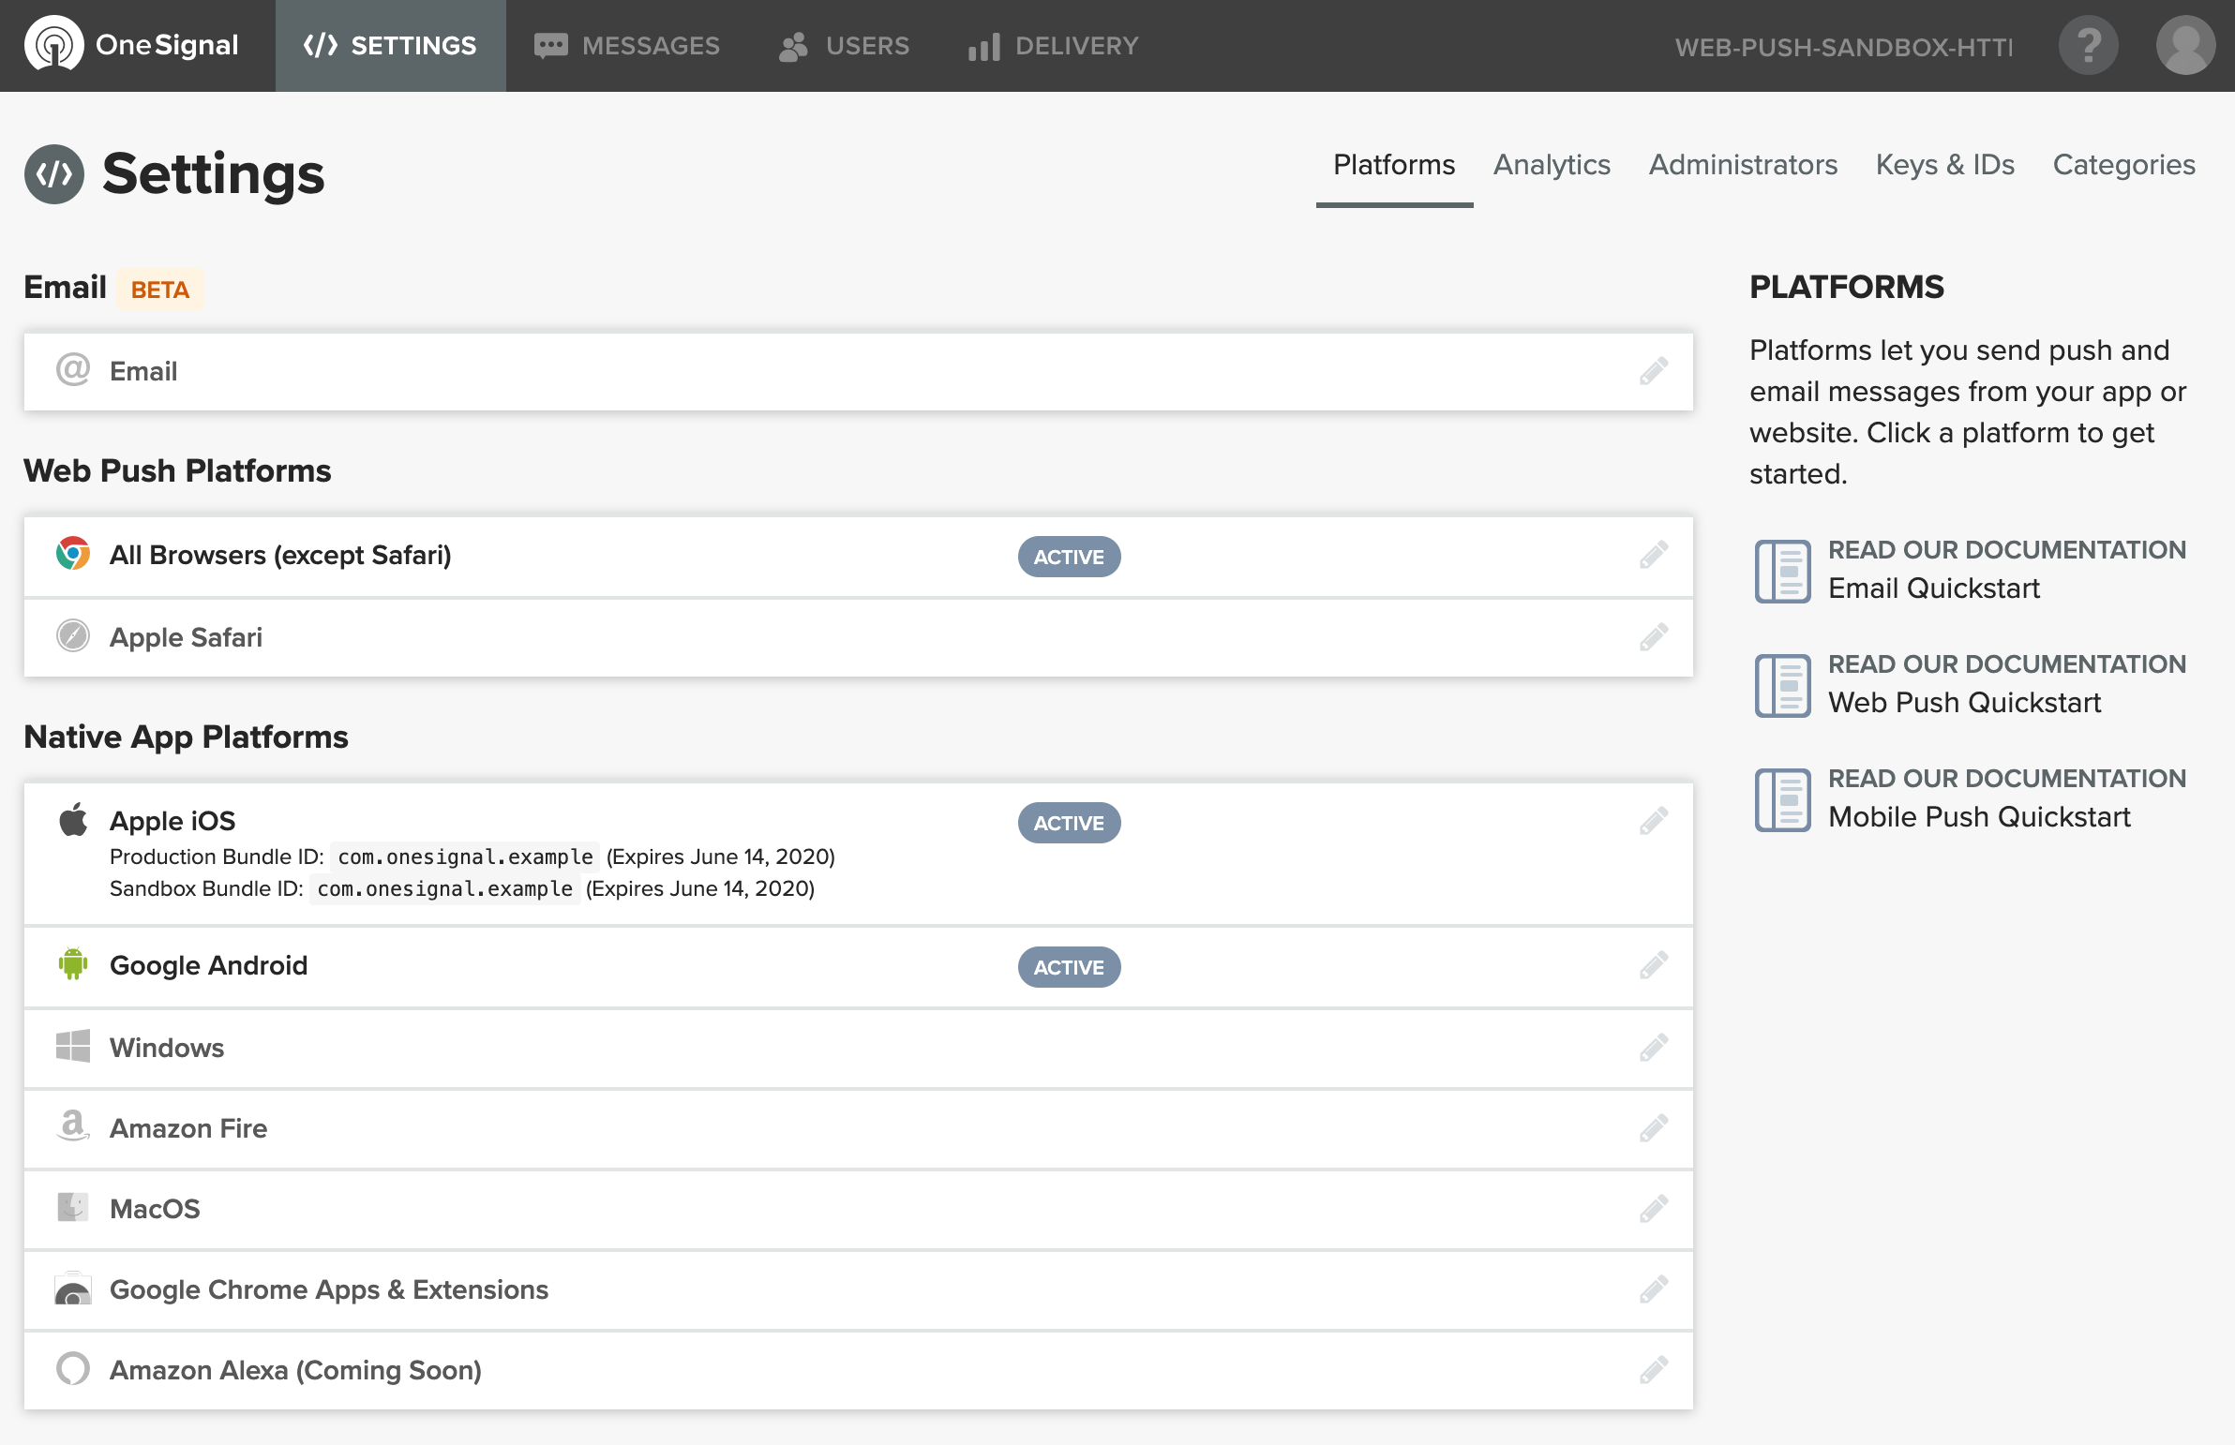Switch to the Keys & IDs tab

(1944, 165)
